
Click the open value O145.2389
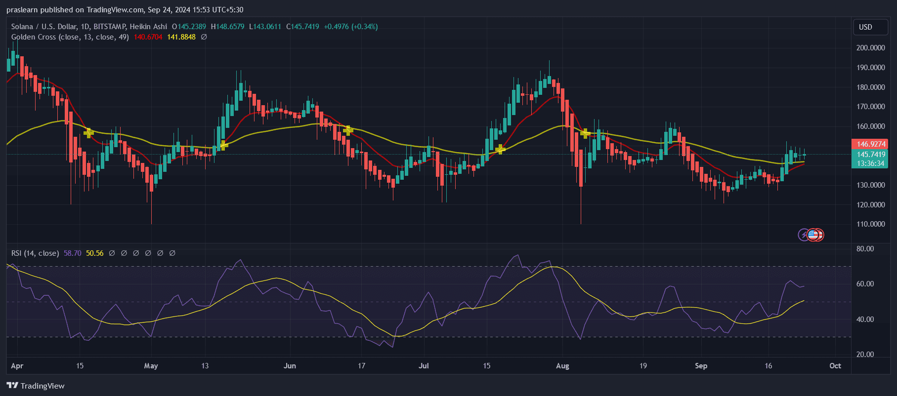pyautogui.click(x=189, y=27)
